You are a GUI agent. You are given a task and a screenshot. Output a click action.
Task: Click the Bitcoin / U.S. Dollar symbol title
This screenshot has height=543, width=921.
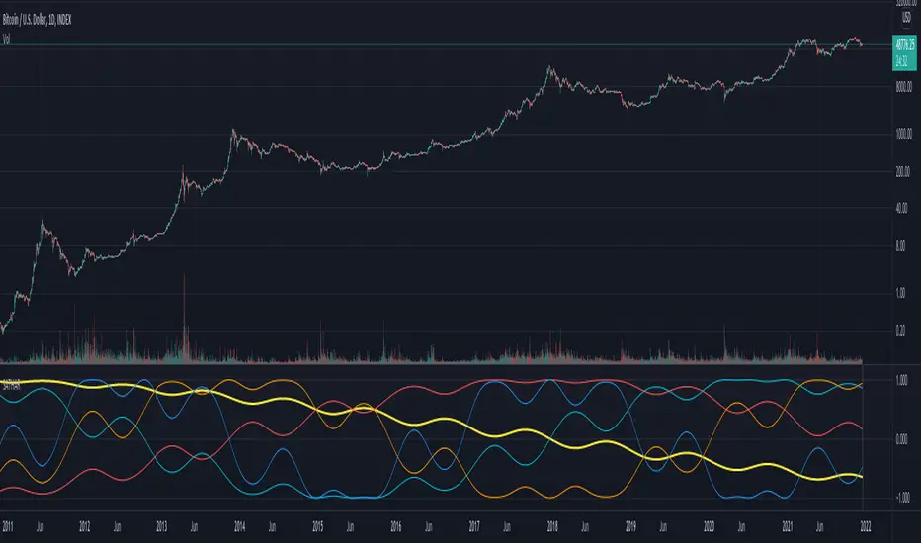coord(43,18)
